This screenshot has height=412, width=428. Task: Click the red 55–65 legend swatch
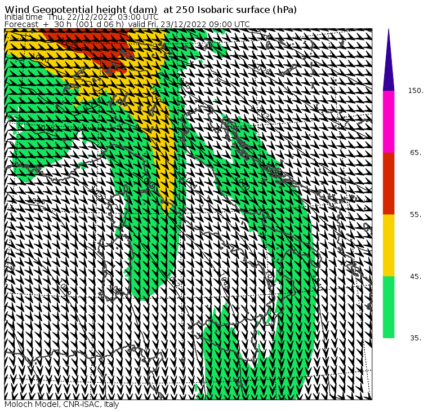[x=389, y=183]
